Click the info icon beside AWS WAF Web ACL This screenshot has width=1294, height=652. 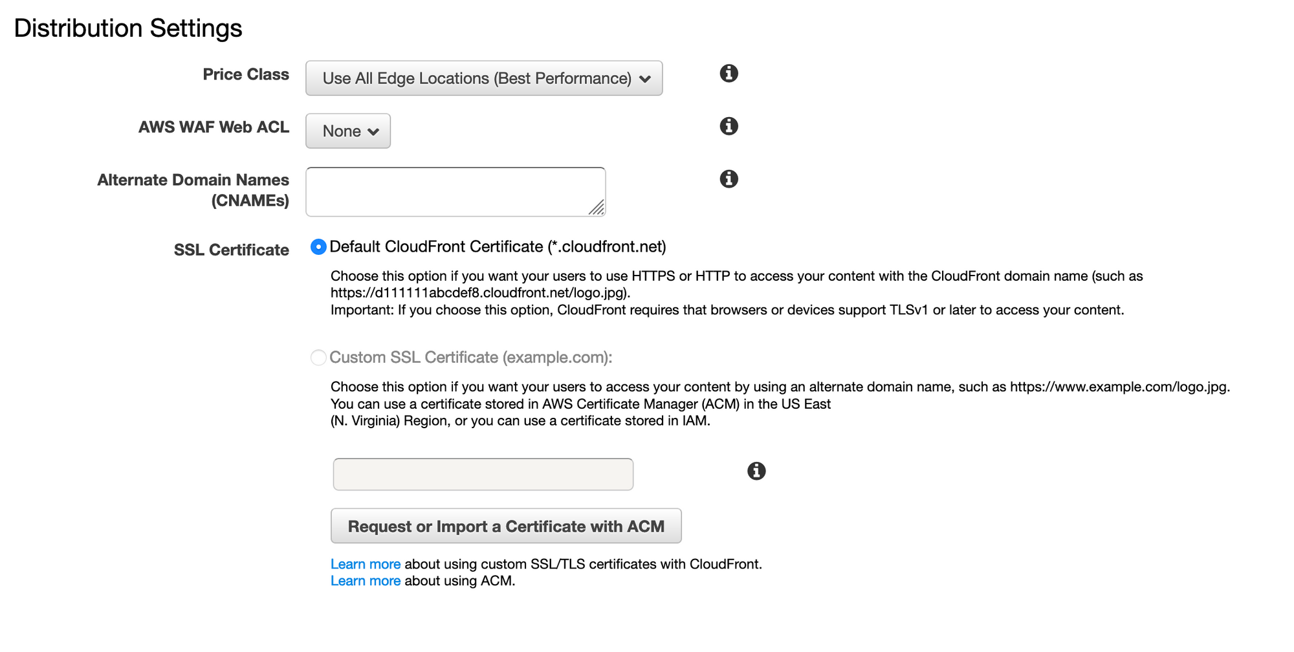[x=729, y=126]
